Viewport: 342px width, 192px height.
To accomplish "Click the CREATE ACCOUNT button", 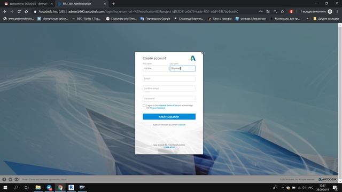I will 169,117.
